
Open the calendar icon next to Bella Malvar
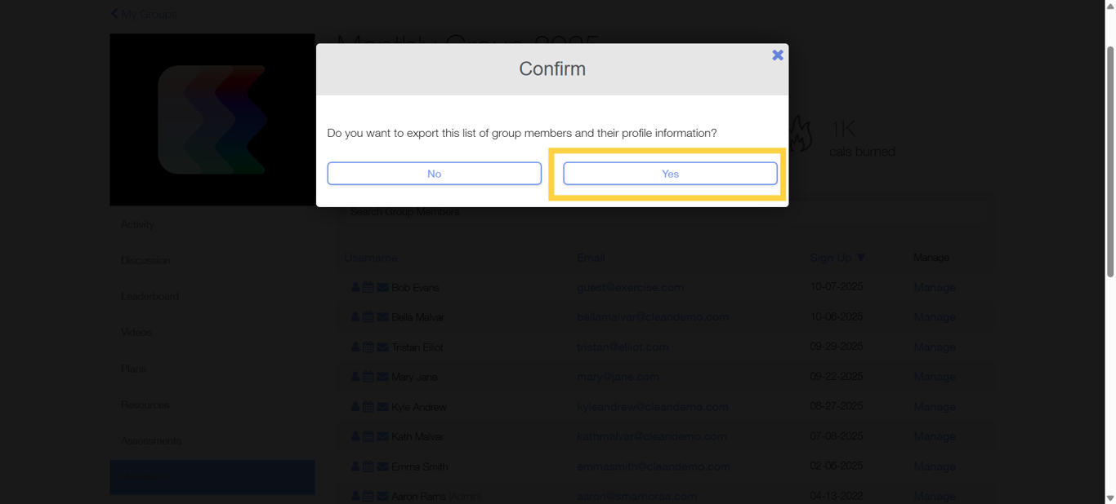pyautogui.click(x=367, y=316)
